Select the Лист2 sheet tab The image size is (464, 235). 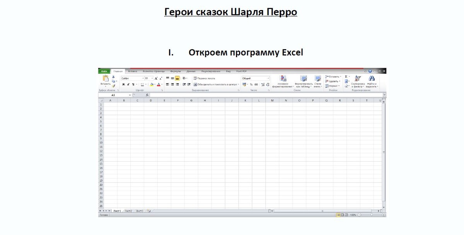click(x=128, y=211)
